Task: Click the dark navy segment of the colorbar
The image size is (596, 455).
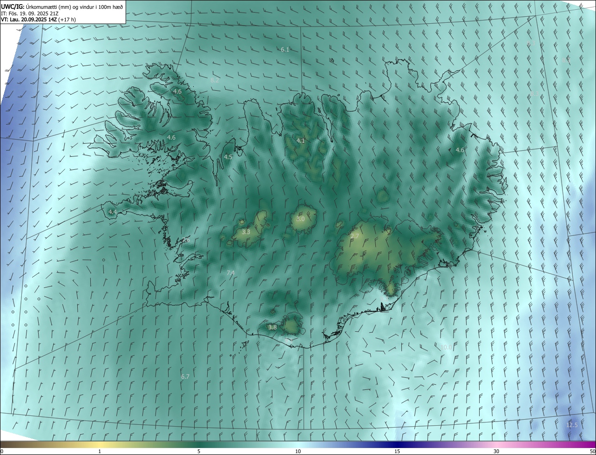Action: pyautogui.click(x=398, y=444)
